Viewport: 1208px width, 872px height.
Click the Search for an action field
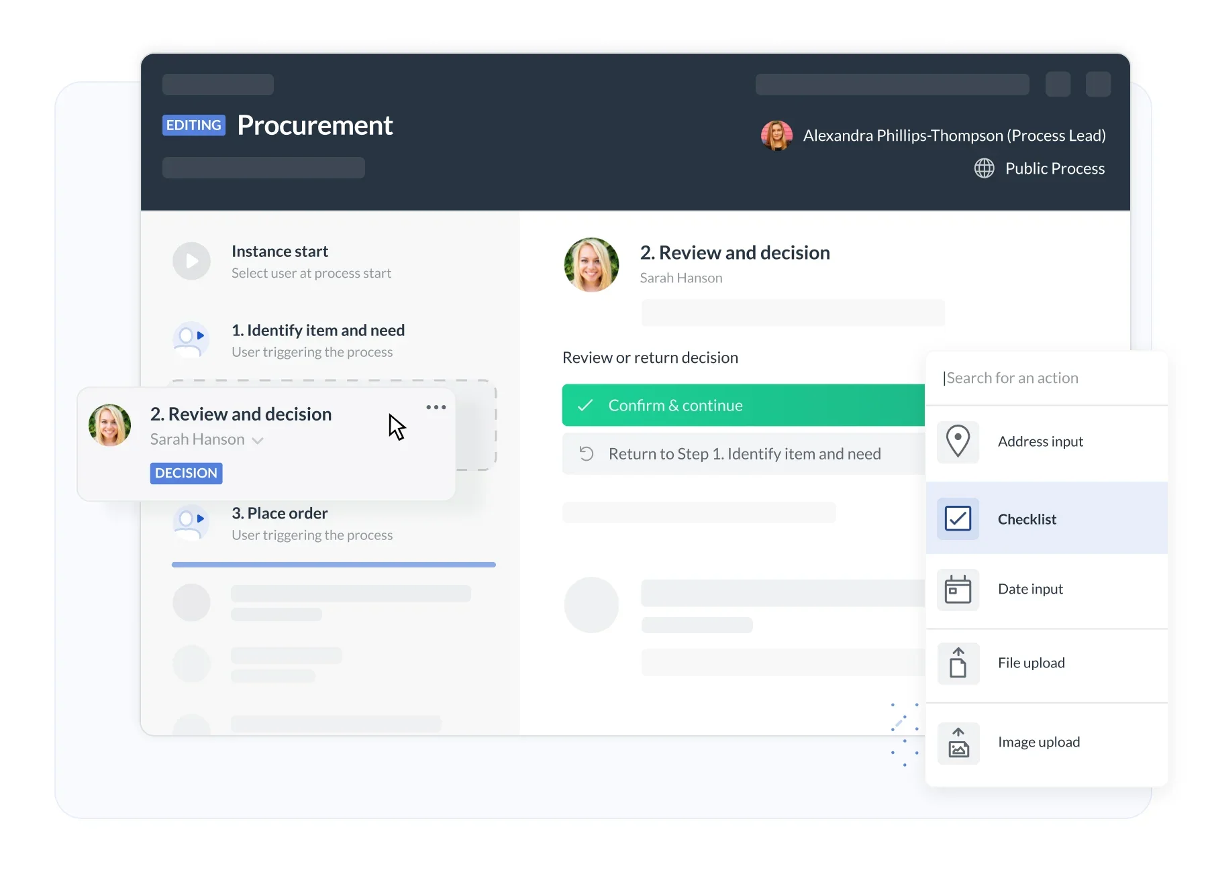pos(1046,378)
